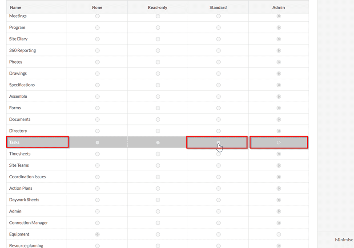
Task: Click the Name column header
Action: [x=16, y=8]
